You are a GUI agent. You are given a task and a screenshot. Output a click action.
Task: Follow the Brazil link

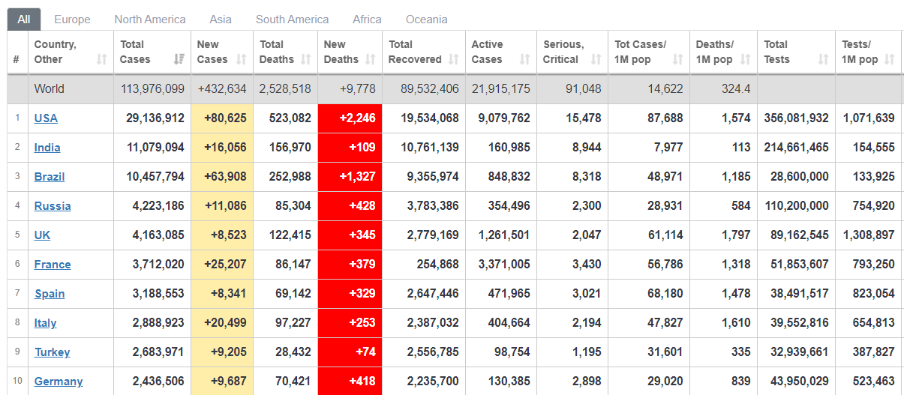tap(50, 177)
